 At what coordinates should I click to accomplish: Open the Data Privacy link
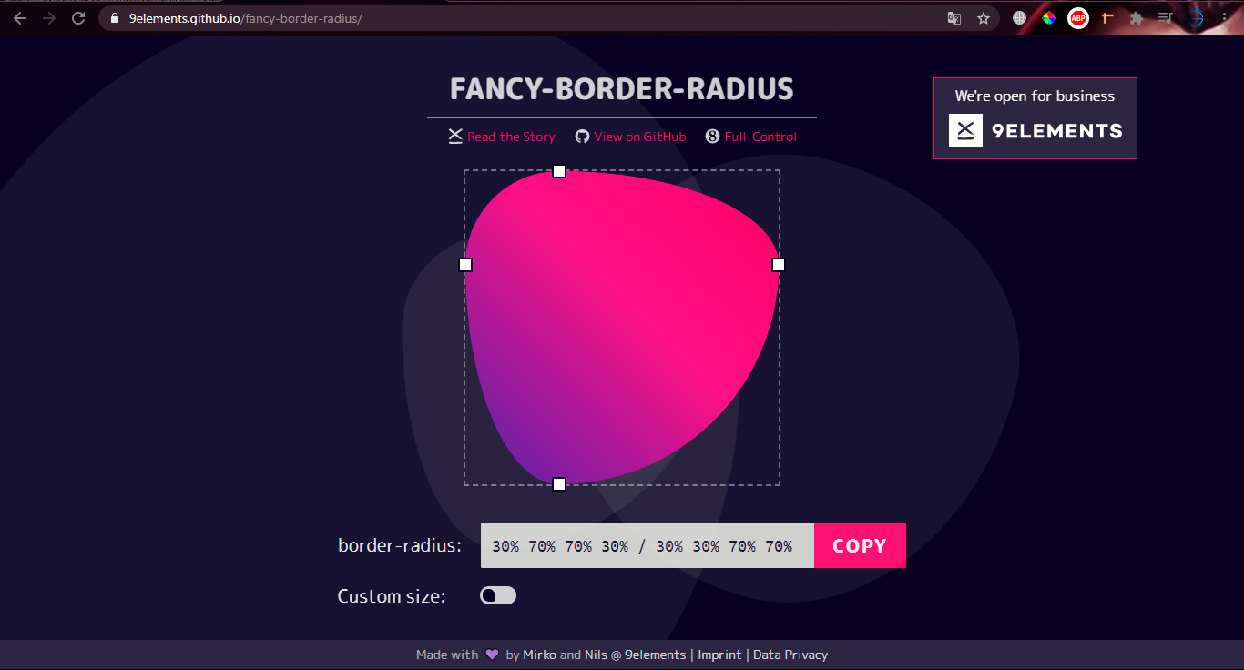[x=790, y=654]
